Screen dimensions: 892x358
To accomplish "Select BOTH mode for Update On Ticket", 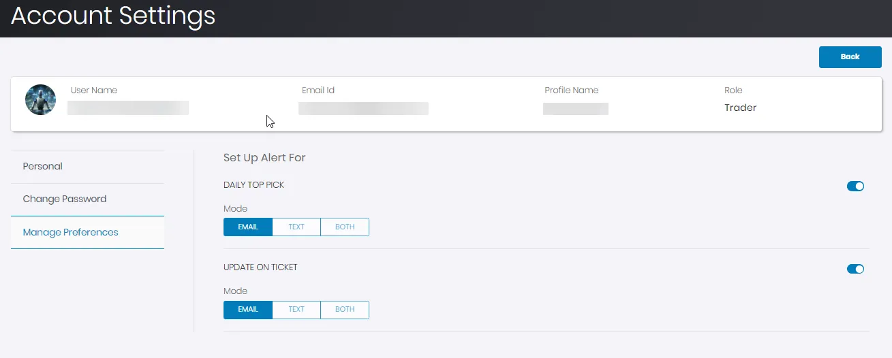I will pos(345,310).
